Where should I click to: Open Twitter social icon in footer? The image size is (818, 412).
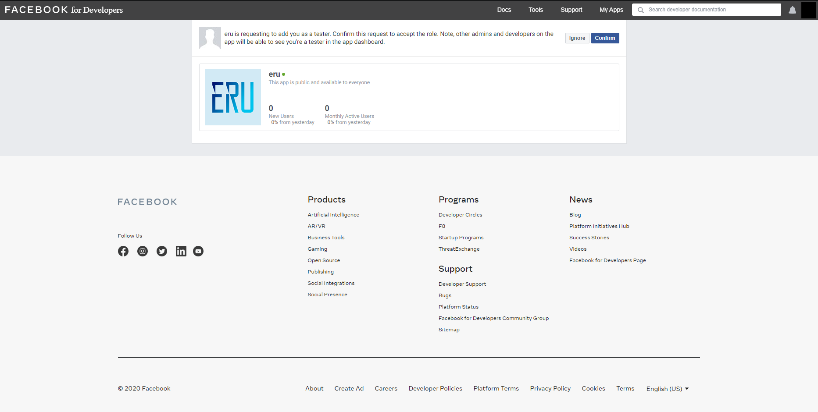point(162,251)
